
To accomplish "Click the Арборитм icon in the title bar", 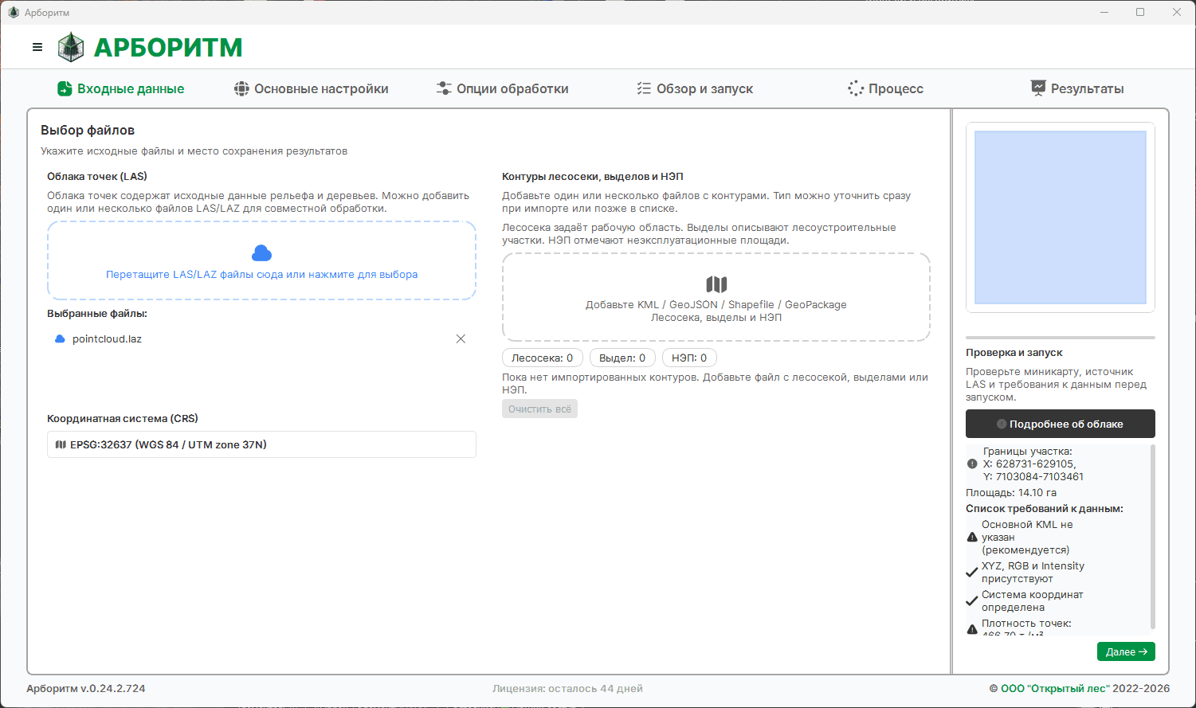I will (x=14, y=12).
